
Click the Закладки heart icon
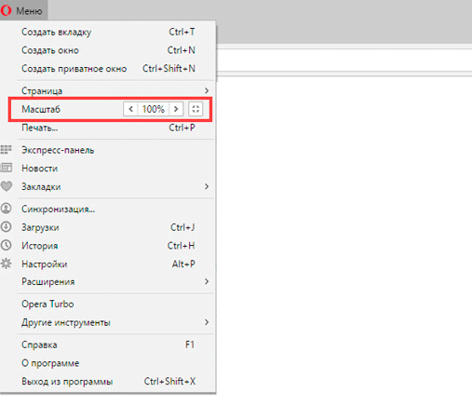coord(7,186)
